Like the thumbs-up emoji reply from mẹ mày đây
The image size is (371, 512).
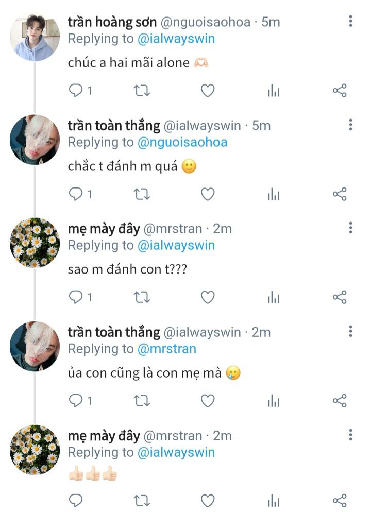coord(207,500)
